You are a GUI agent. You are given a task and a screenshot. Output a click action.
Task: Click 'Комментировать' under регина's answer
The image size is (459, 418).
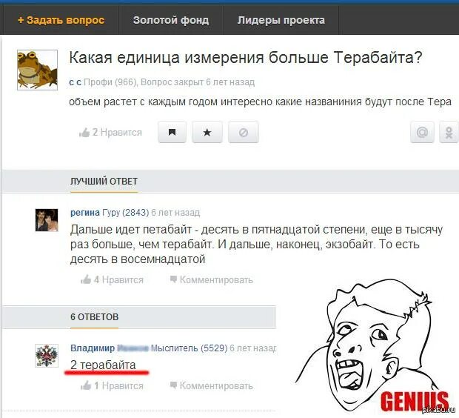(x=211, y=279)
